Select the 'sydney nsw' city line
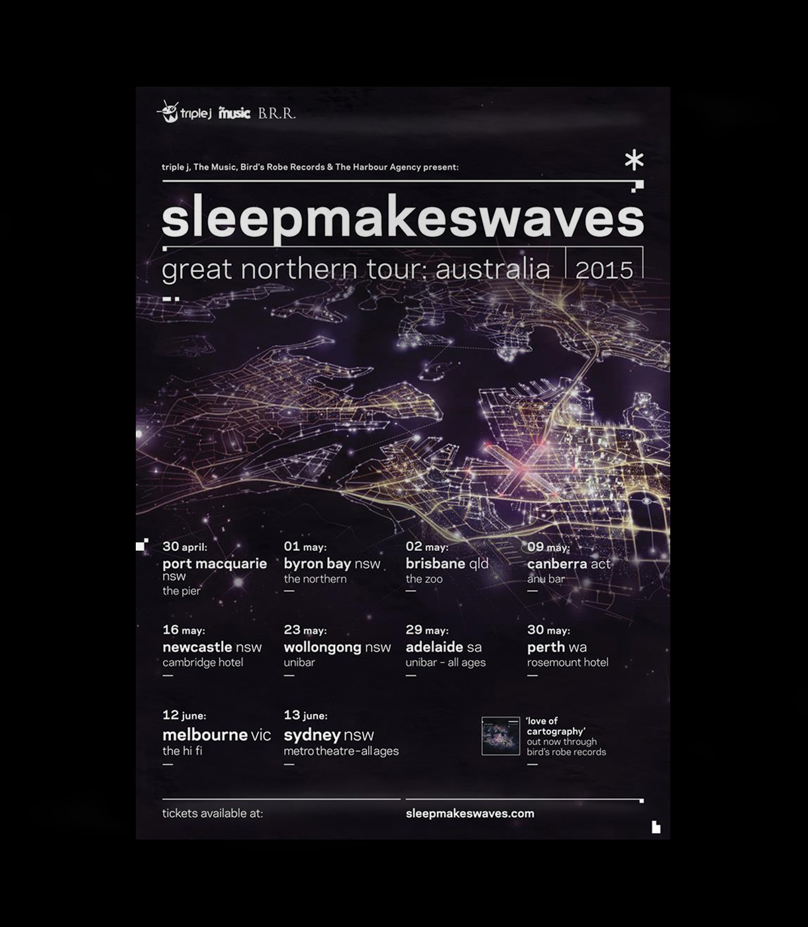808x927 pixels. coord(328,736)
